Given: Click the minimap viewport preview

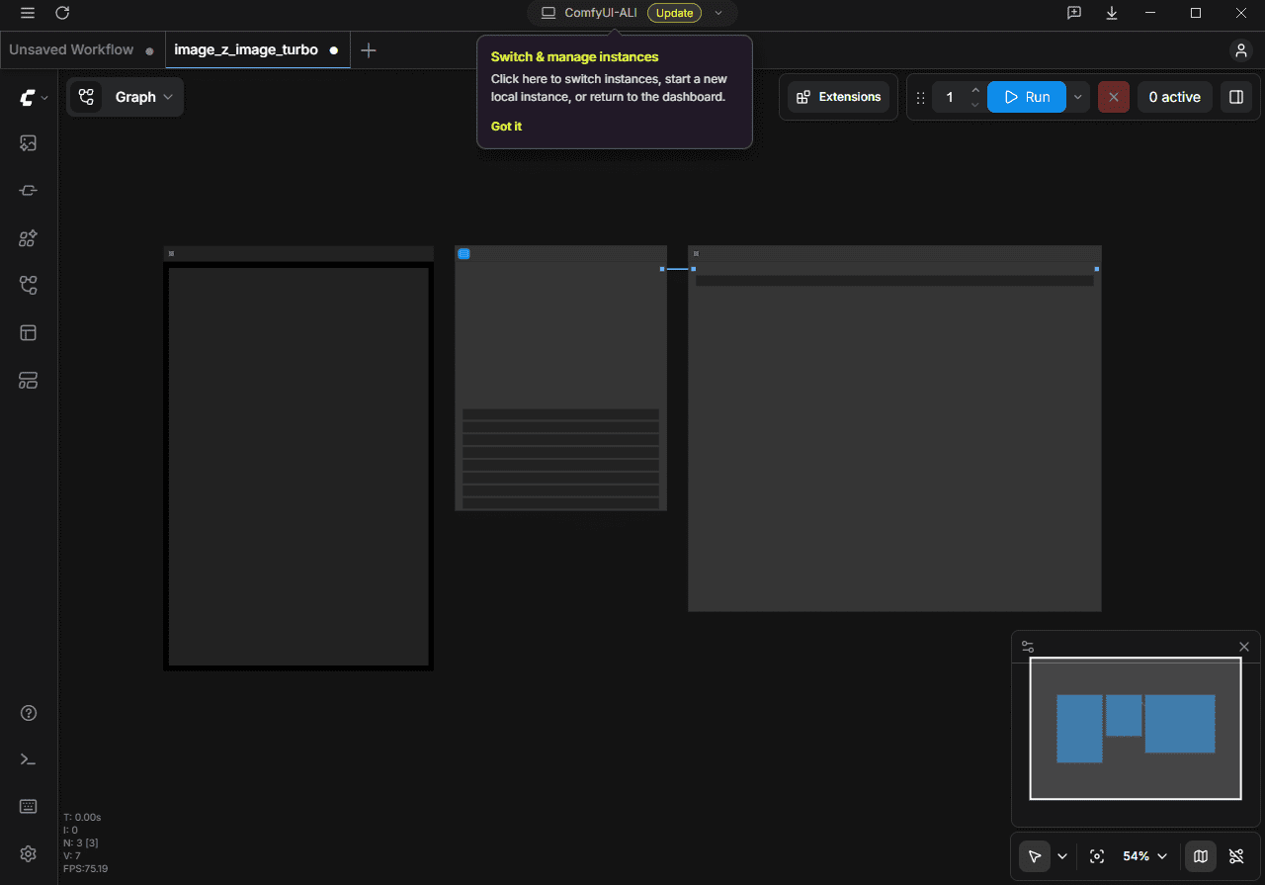Looking at the screenshot, I should point(1136,728).
